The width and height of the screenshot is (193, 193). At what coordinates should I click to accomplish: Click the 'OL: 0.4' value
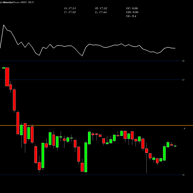[x=131, y=16]
